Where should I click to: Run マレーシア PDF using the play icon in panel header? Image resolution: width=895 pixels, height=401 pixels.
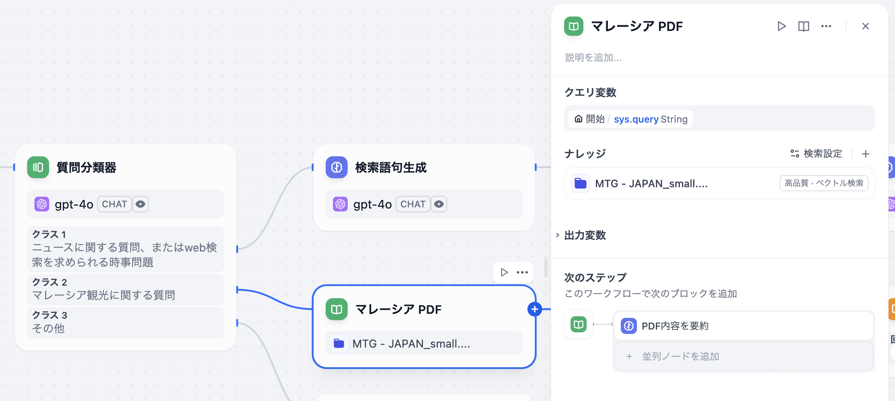(x=782, y=26)
